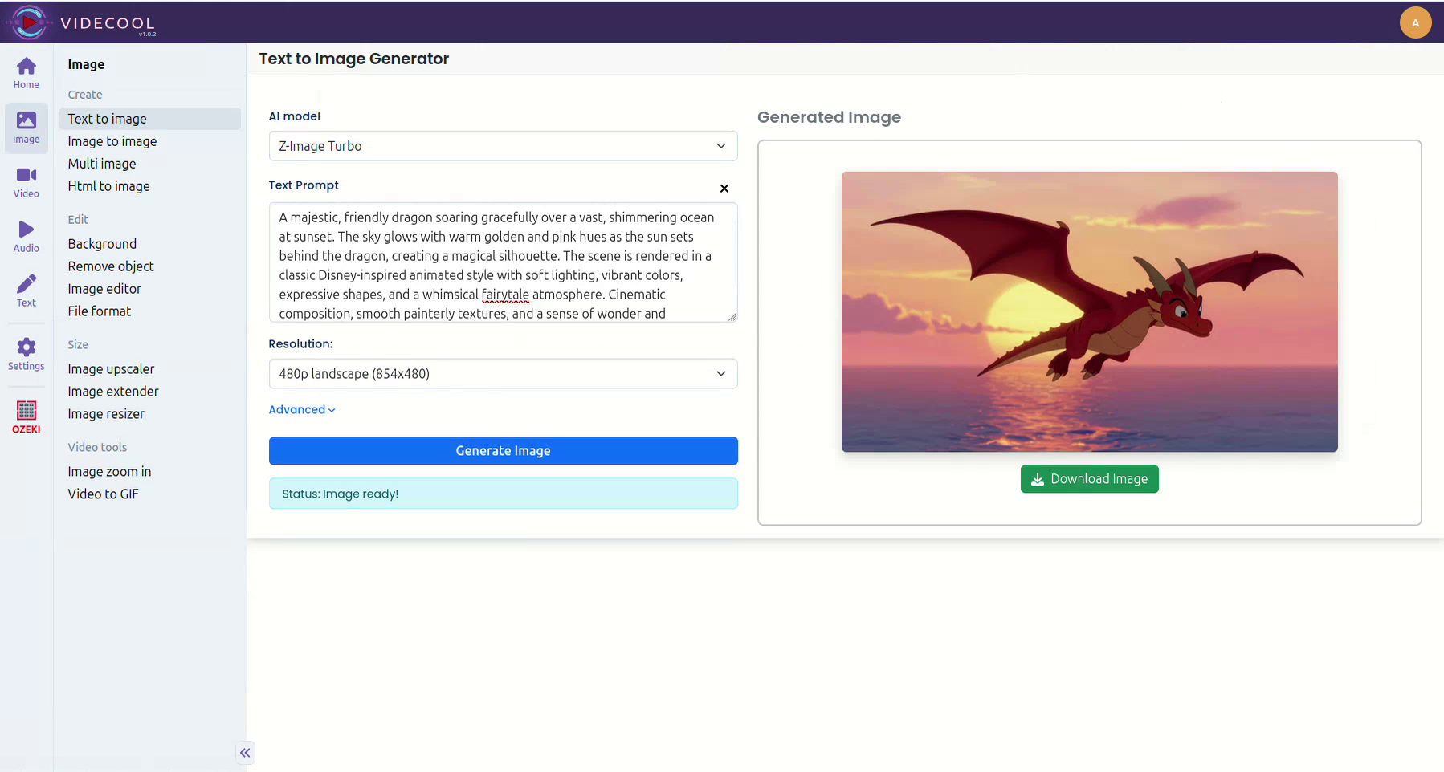
Task: Open user avatar in top bar
Action: coord(1415,22)
